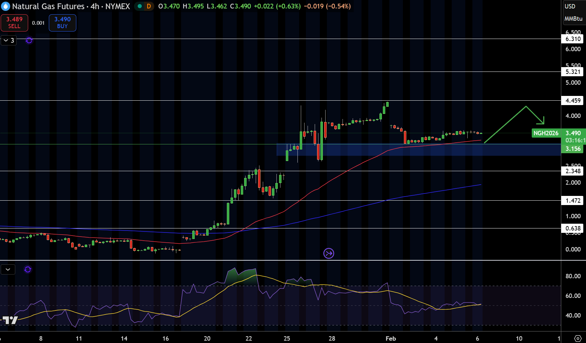
Task: Open chart settings gear icon
Action: [578, 338]
